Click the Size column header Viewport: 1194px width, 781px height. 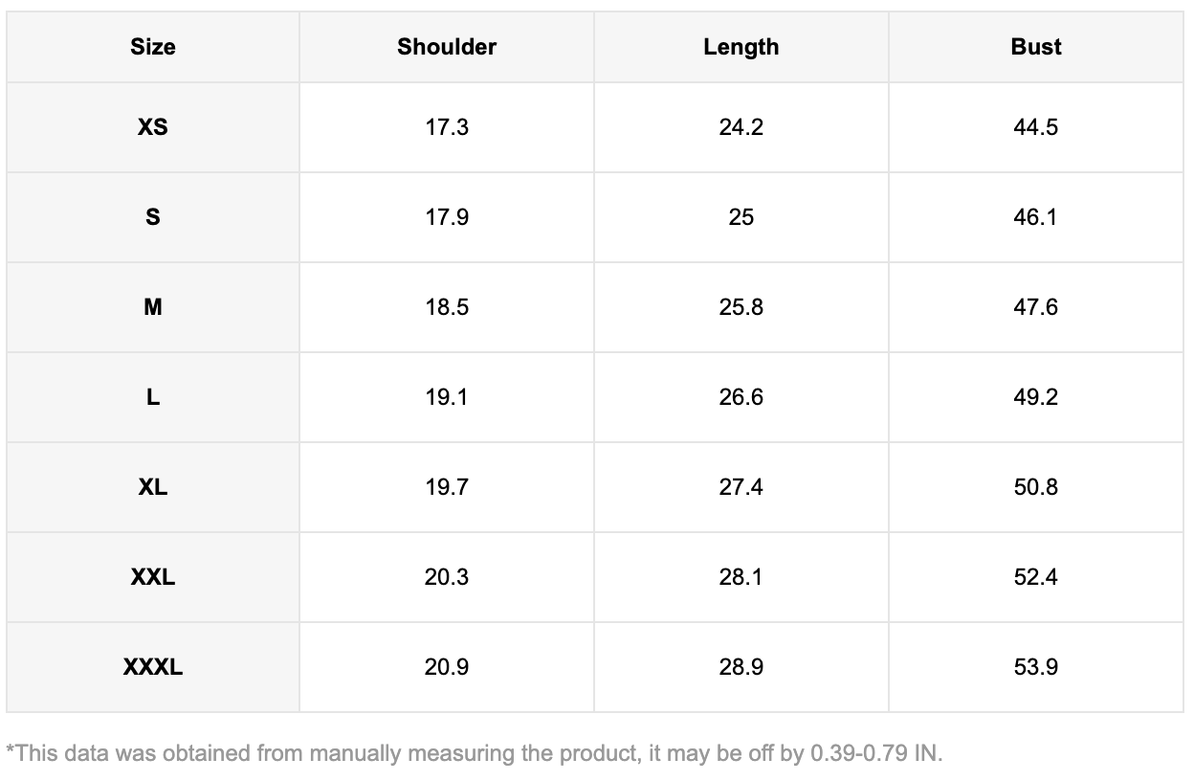153,47
